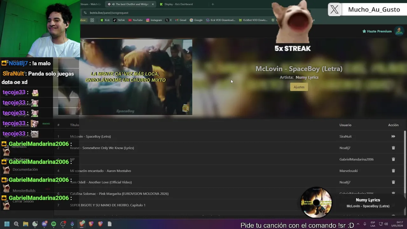Click the Hazte Premium link
This screenshot has width=407, height=229.
coord(377,31)
